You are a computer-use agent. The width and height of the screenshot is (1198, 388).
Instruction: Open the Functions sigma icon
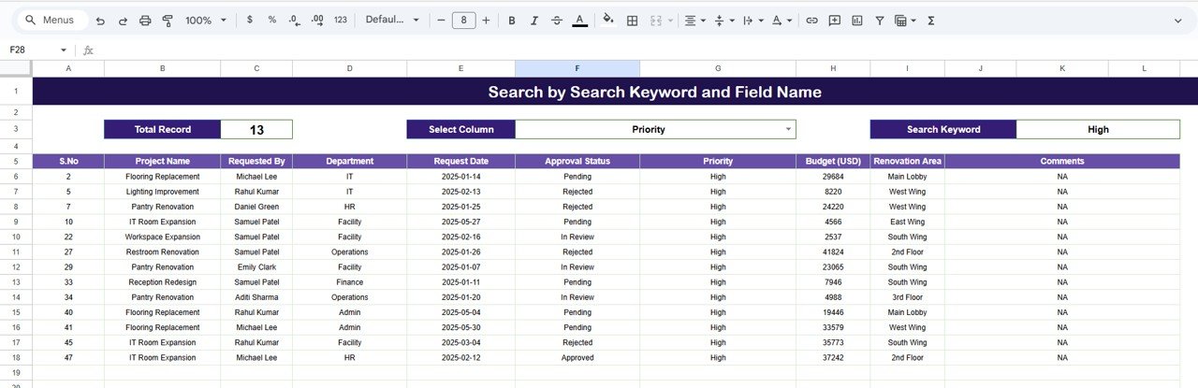(930, 20)
